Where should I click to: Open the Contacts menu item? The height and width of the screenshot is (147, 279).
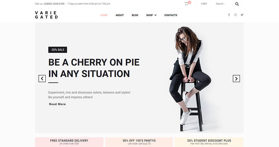pyautogui.click(x=171, y=15)
